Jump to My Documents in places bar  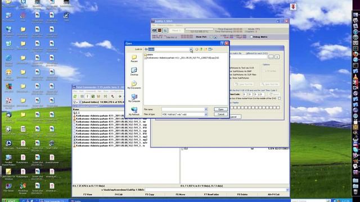[x=134, y=85]
